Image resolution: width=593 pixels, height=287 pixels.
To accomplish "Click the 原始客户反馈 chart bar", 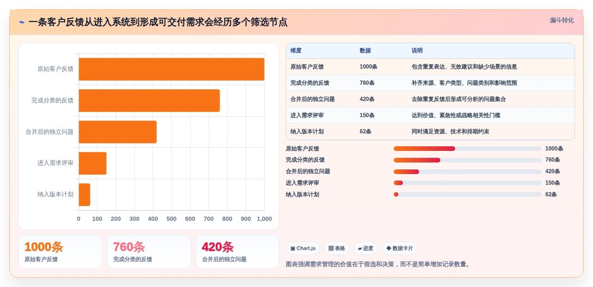I will click(172, 69).
